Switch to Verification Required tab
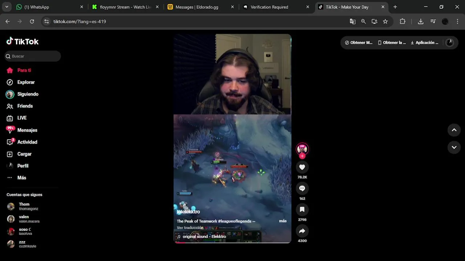Viewport: 465px width, 261px height. tap(276, 7)
